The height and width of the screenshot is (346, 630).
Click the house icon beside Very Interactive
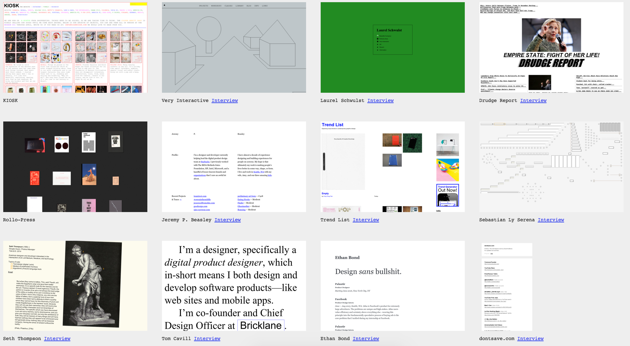(378, 41)
